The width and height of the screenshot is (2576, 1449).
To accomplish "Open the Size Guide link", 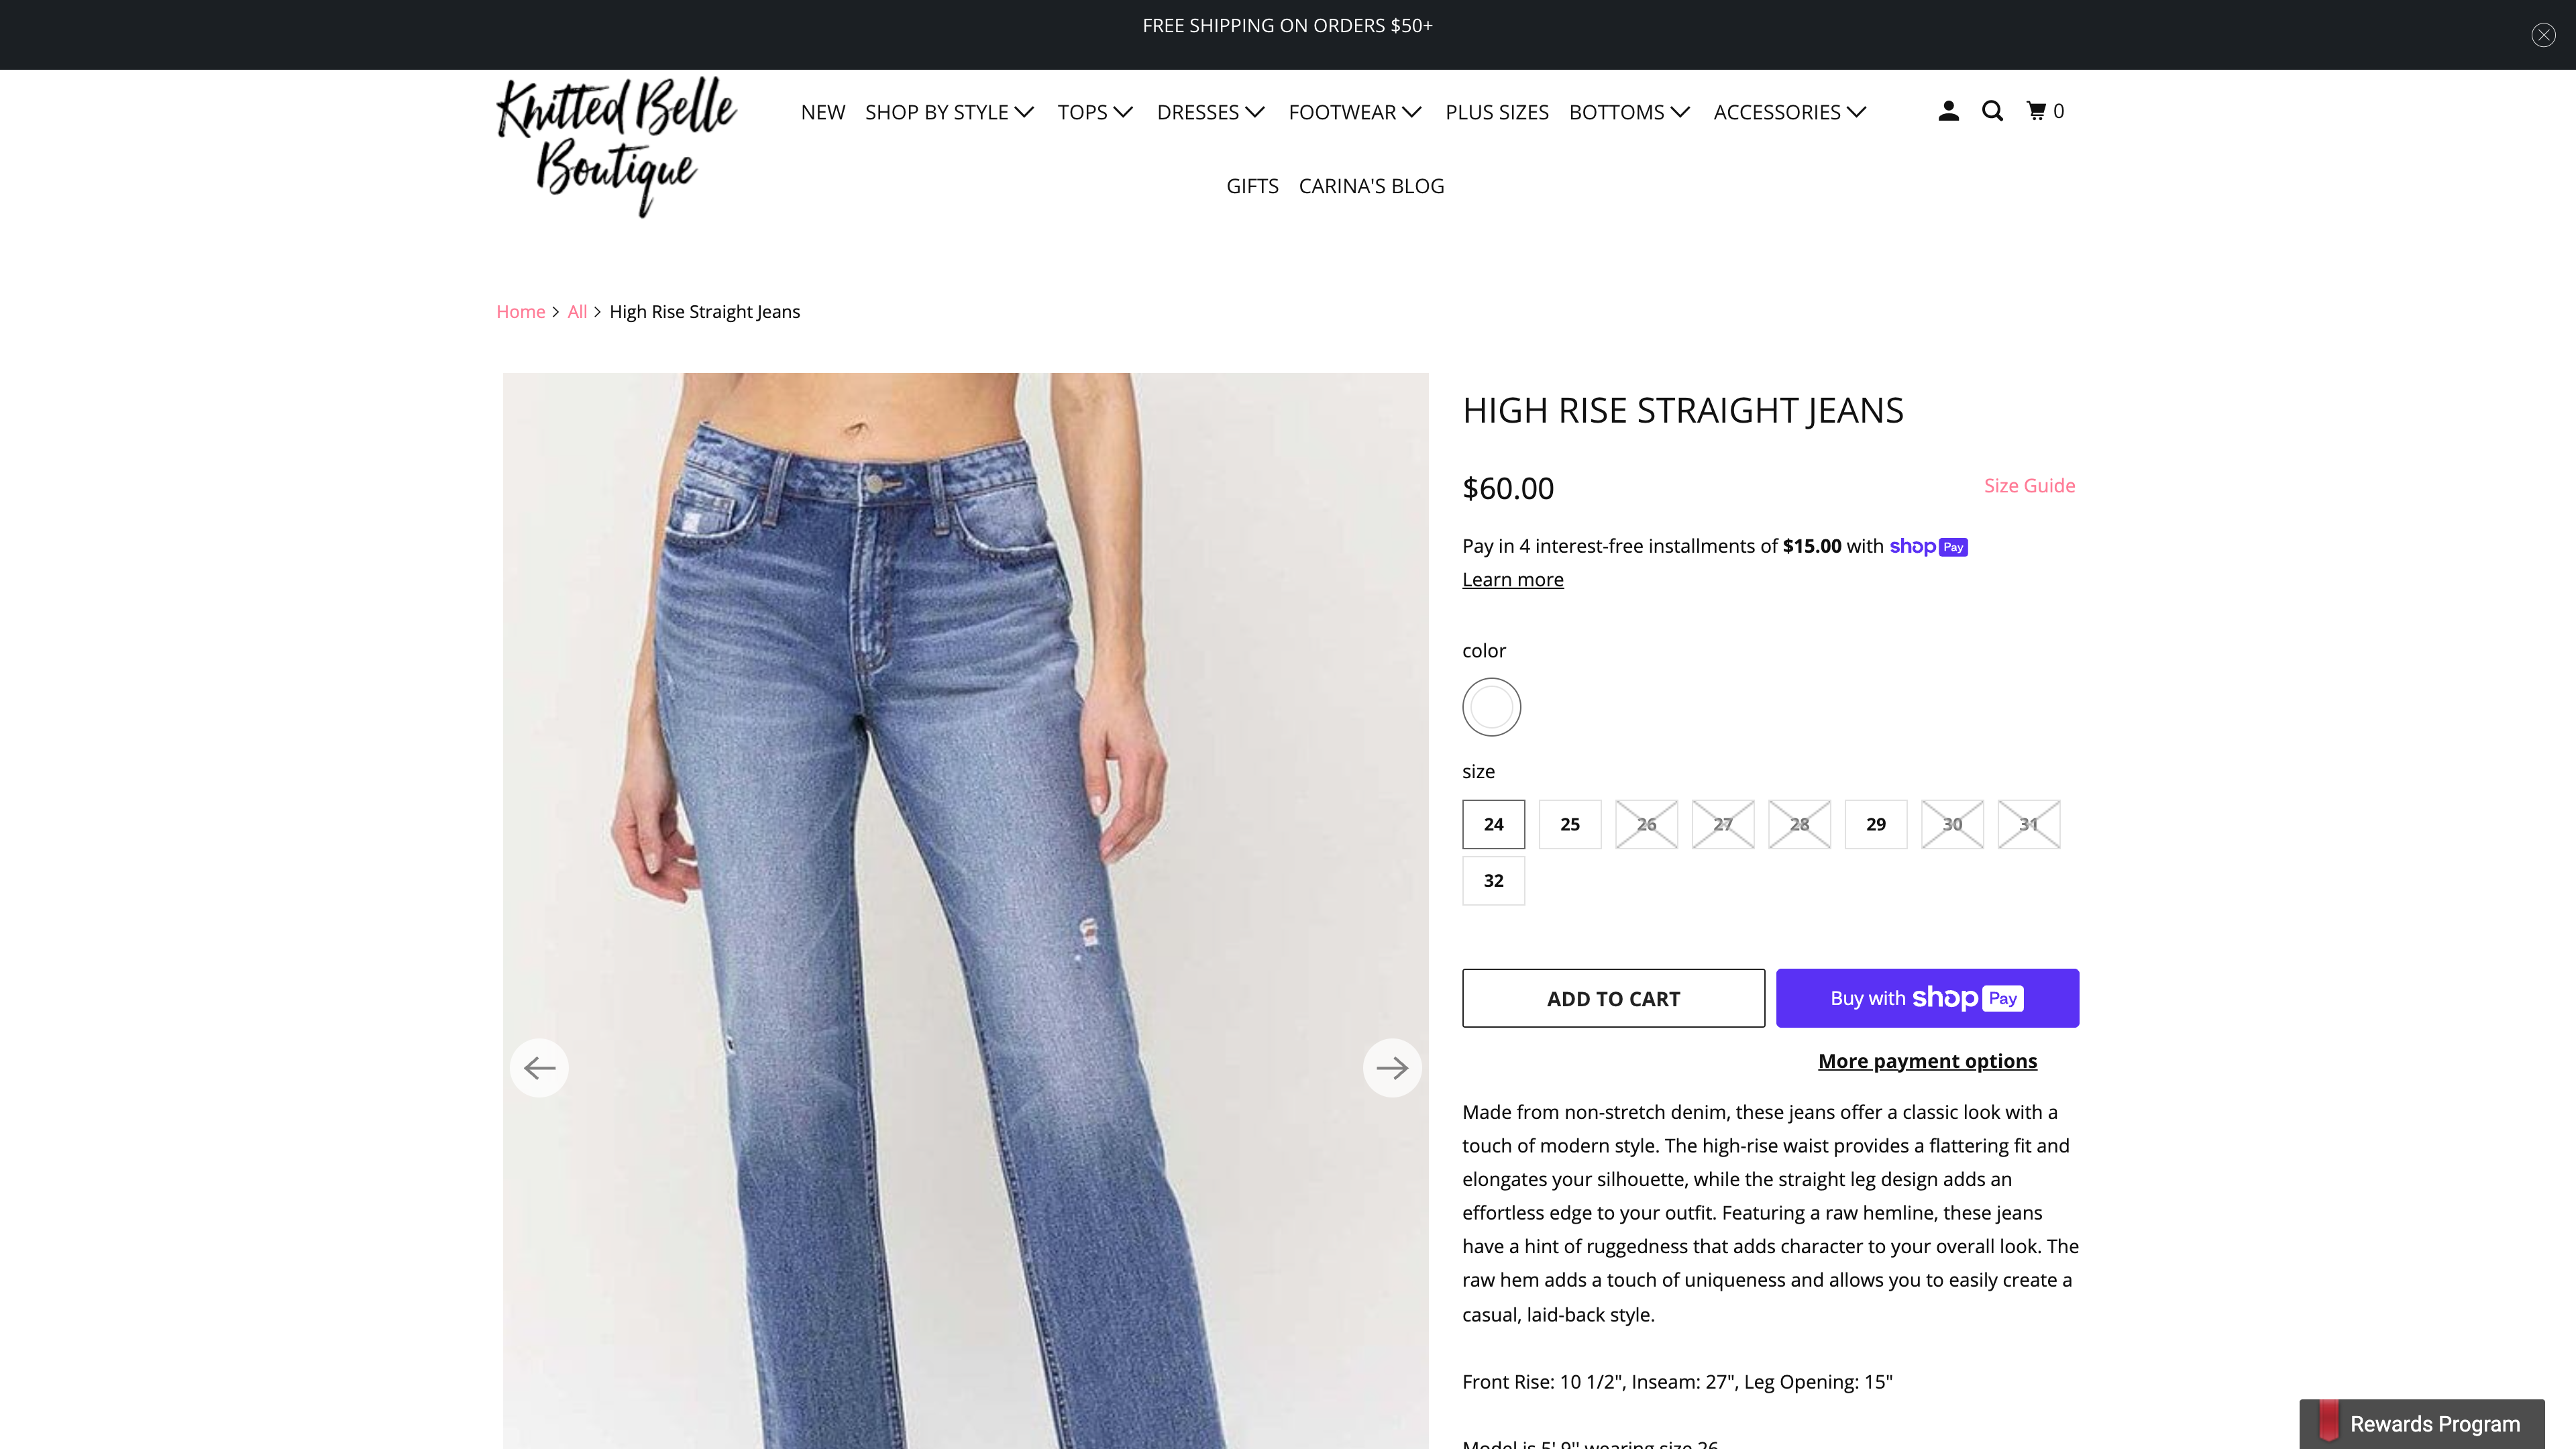I will click(x=2029, y=485).
